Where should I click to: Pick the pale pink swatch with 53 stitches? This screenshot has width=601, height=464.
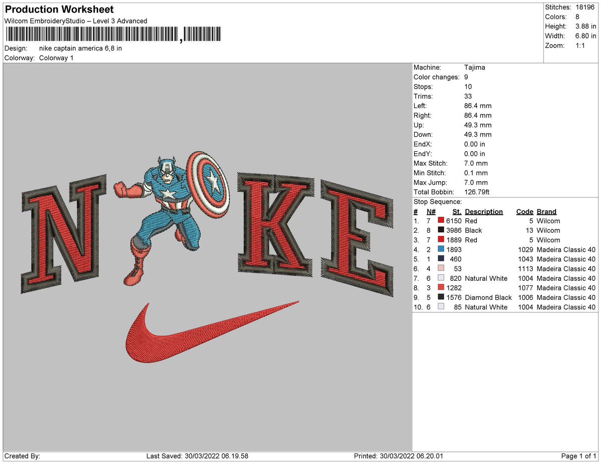[441, 269]
